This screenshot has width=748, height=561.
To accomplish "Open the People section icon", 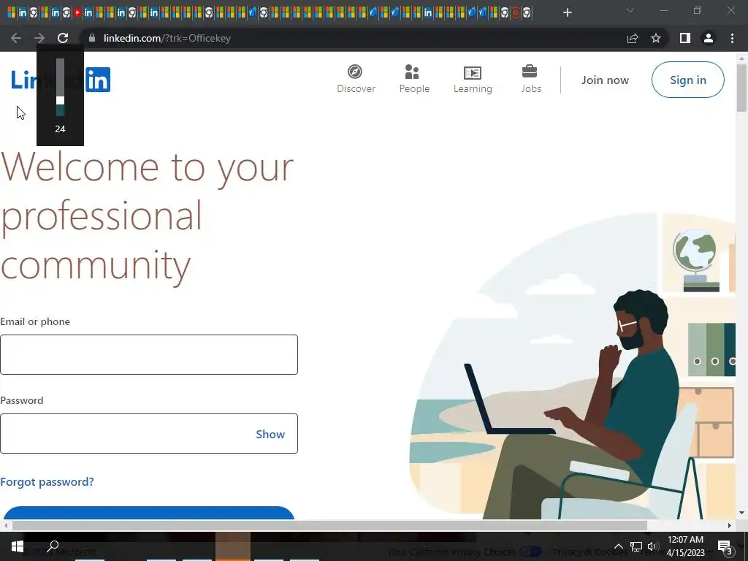I will click(x=412, y=72).
